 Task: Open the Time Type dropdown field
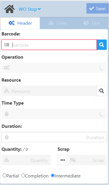[54, 114]
